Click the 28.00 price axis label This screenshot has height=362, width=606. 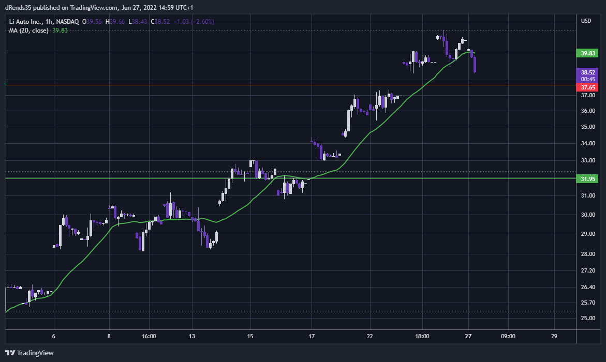(x=588, y=254)
